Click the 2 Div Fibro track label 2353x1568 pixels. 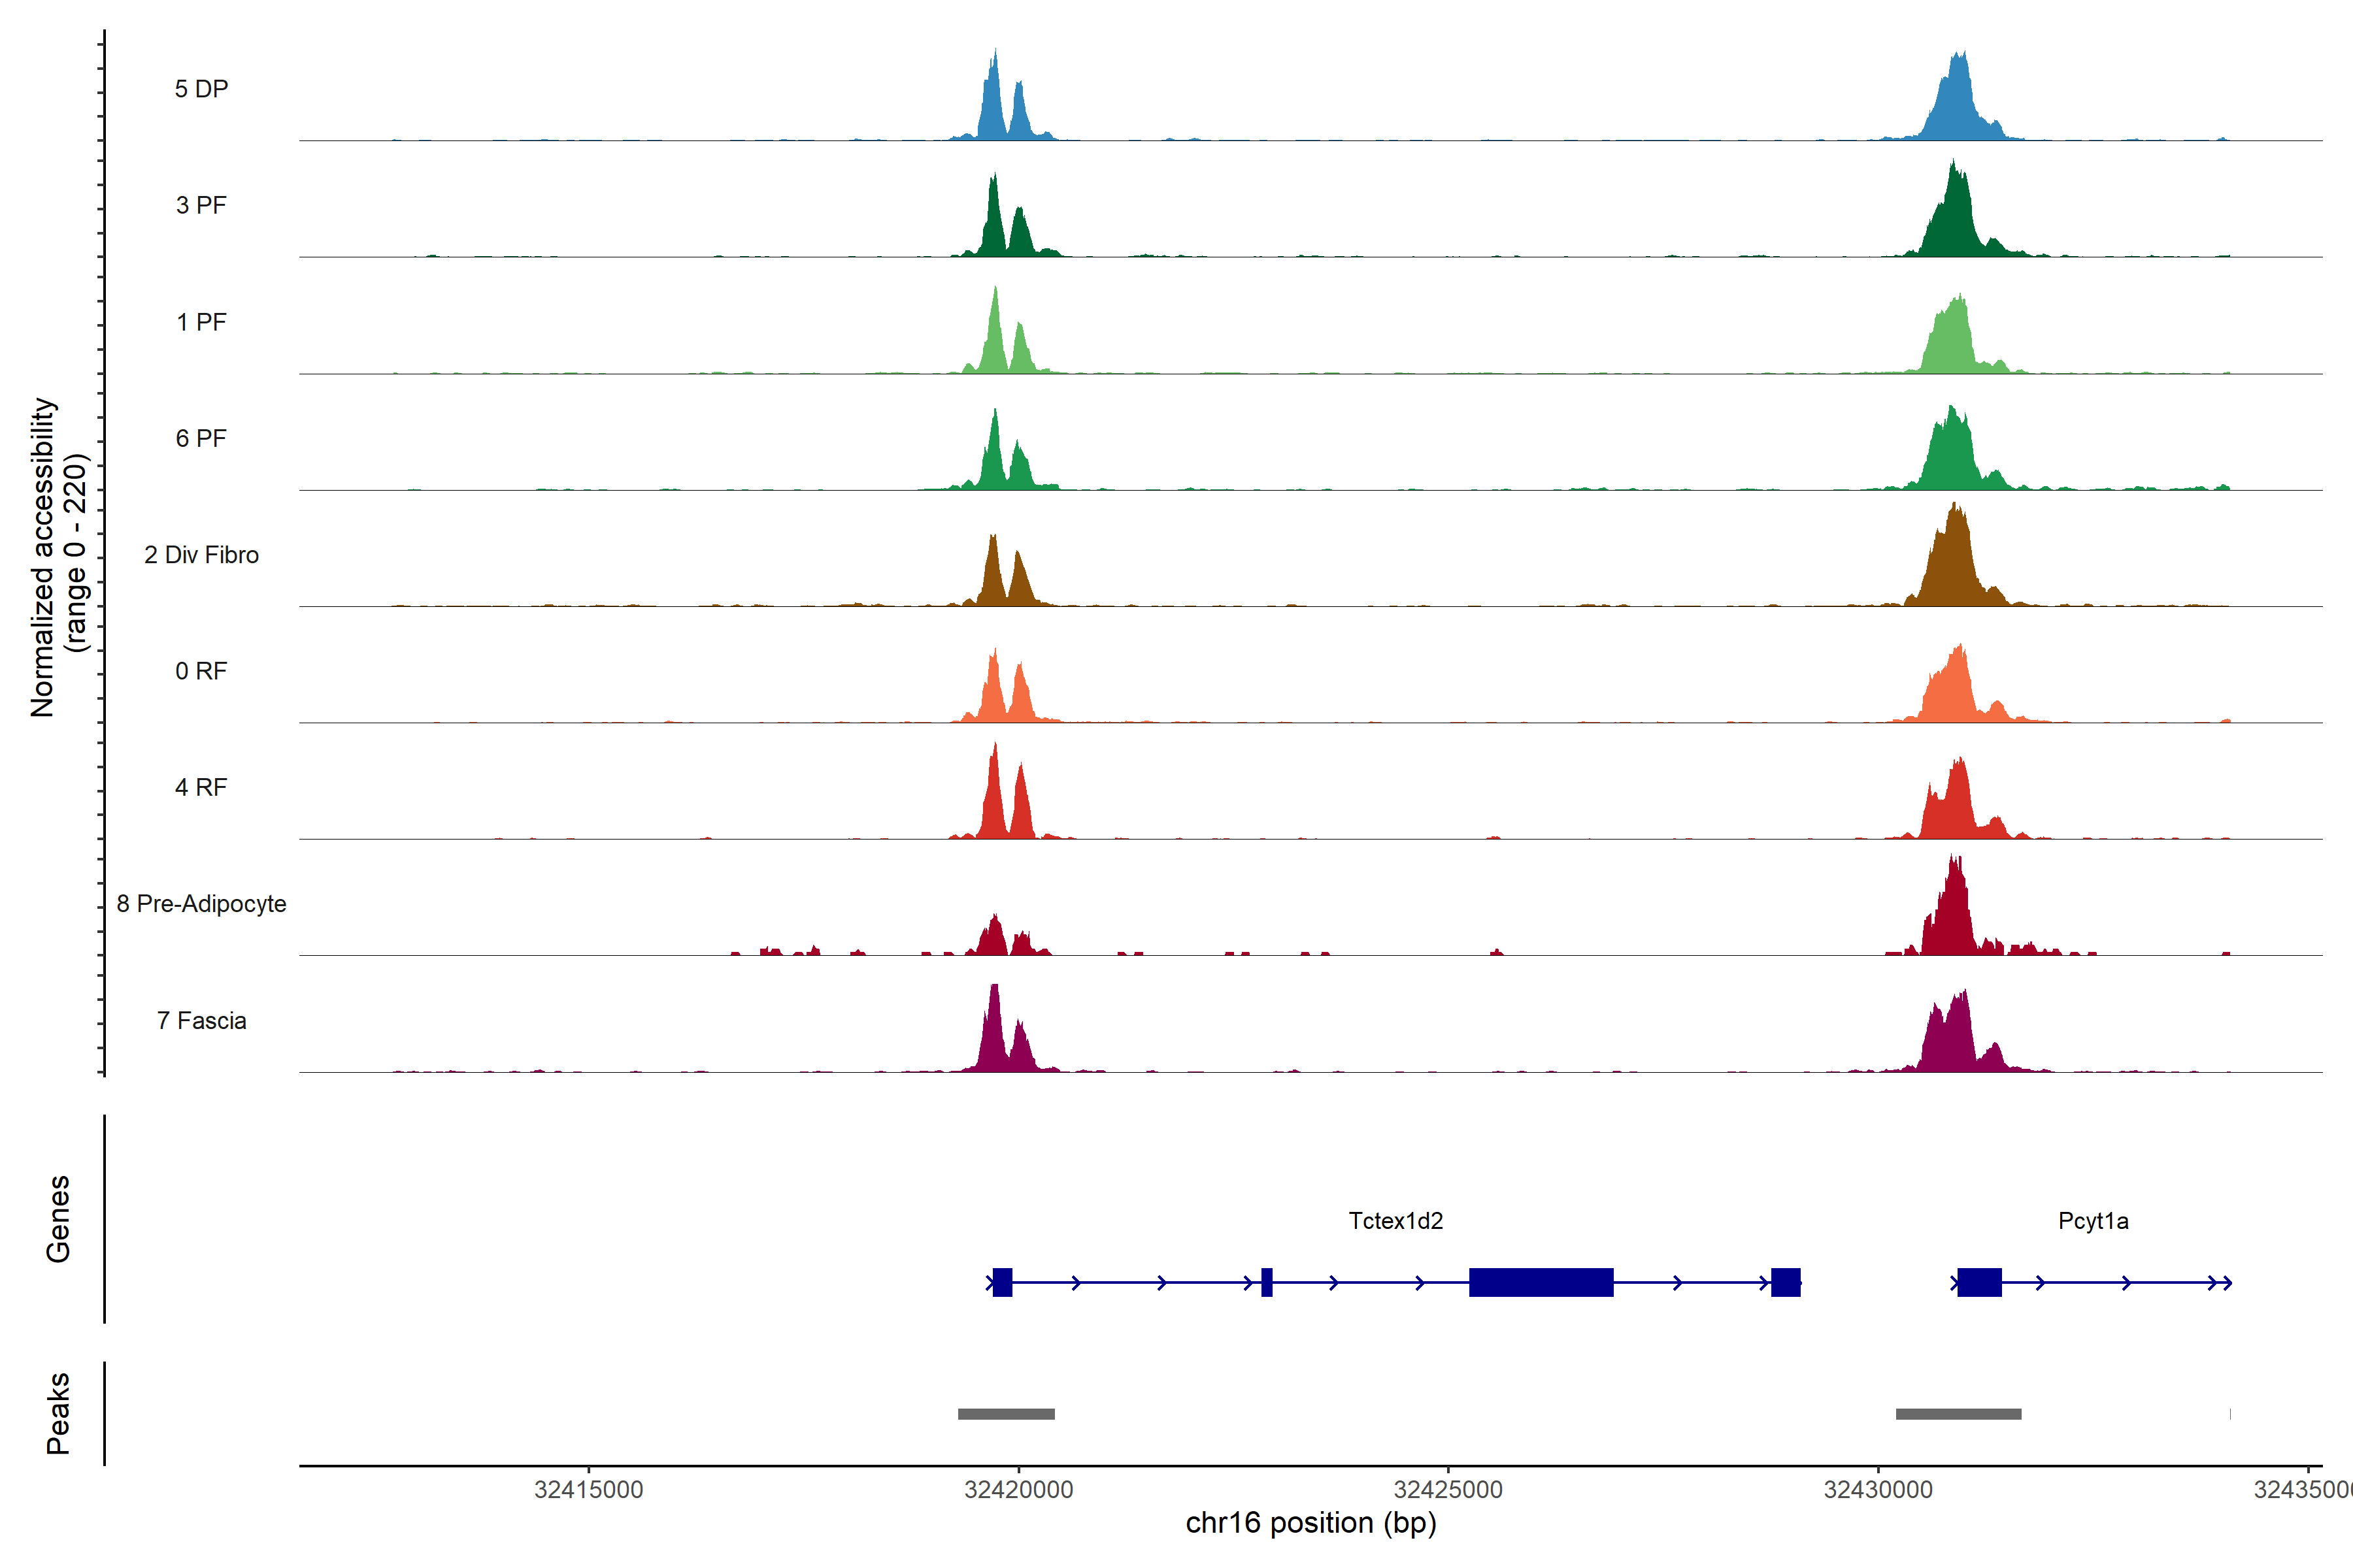pyautogui.click(x=201, y=555)
